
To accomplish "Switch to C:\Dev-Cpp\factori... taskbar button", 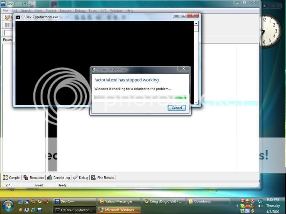I will [74, 210].
